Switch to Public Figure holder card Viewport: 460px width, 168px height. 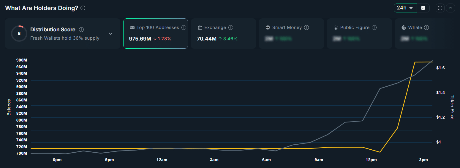click(359, 33)
